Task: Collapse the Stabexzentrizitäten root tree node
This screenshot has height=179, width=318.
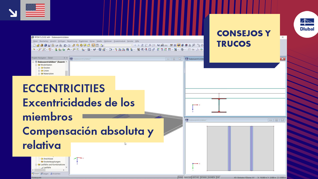Action: coord(33,62)
